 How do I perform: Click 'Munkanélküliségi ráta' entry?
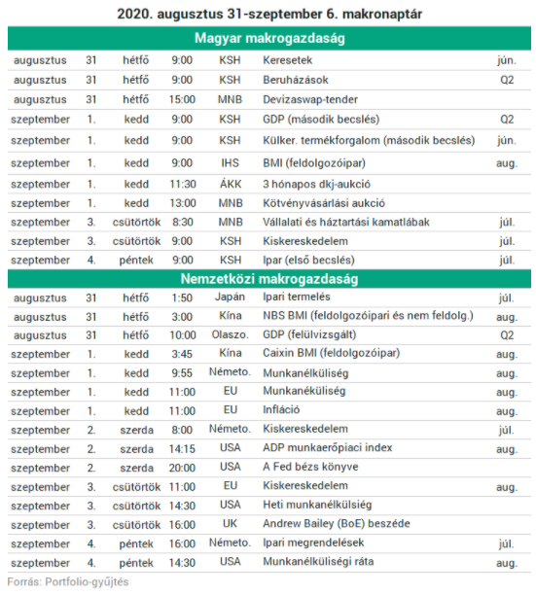pyautogui.click(x=318, y=562)
